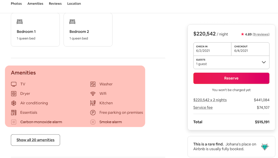
Task: Click the Air conditioning snowflake icon
Action: click(x=14, y=103)
